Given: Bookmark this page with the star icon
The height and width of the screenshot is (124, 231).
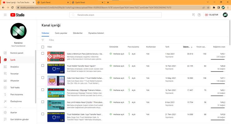Looking at the screenshot, I should click(208, 7).
